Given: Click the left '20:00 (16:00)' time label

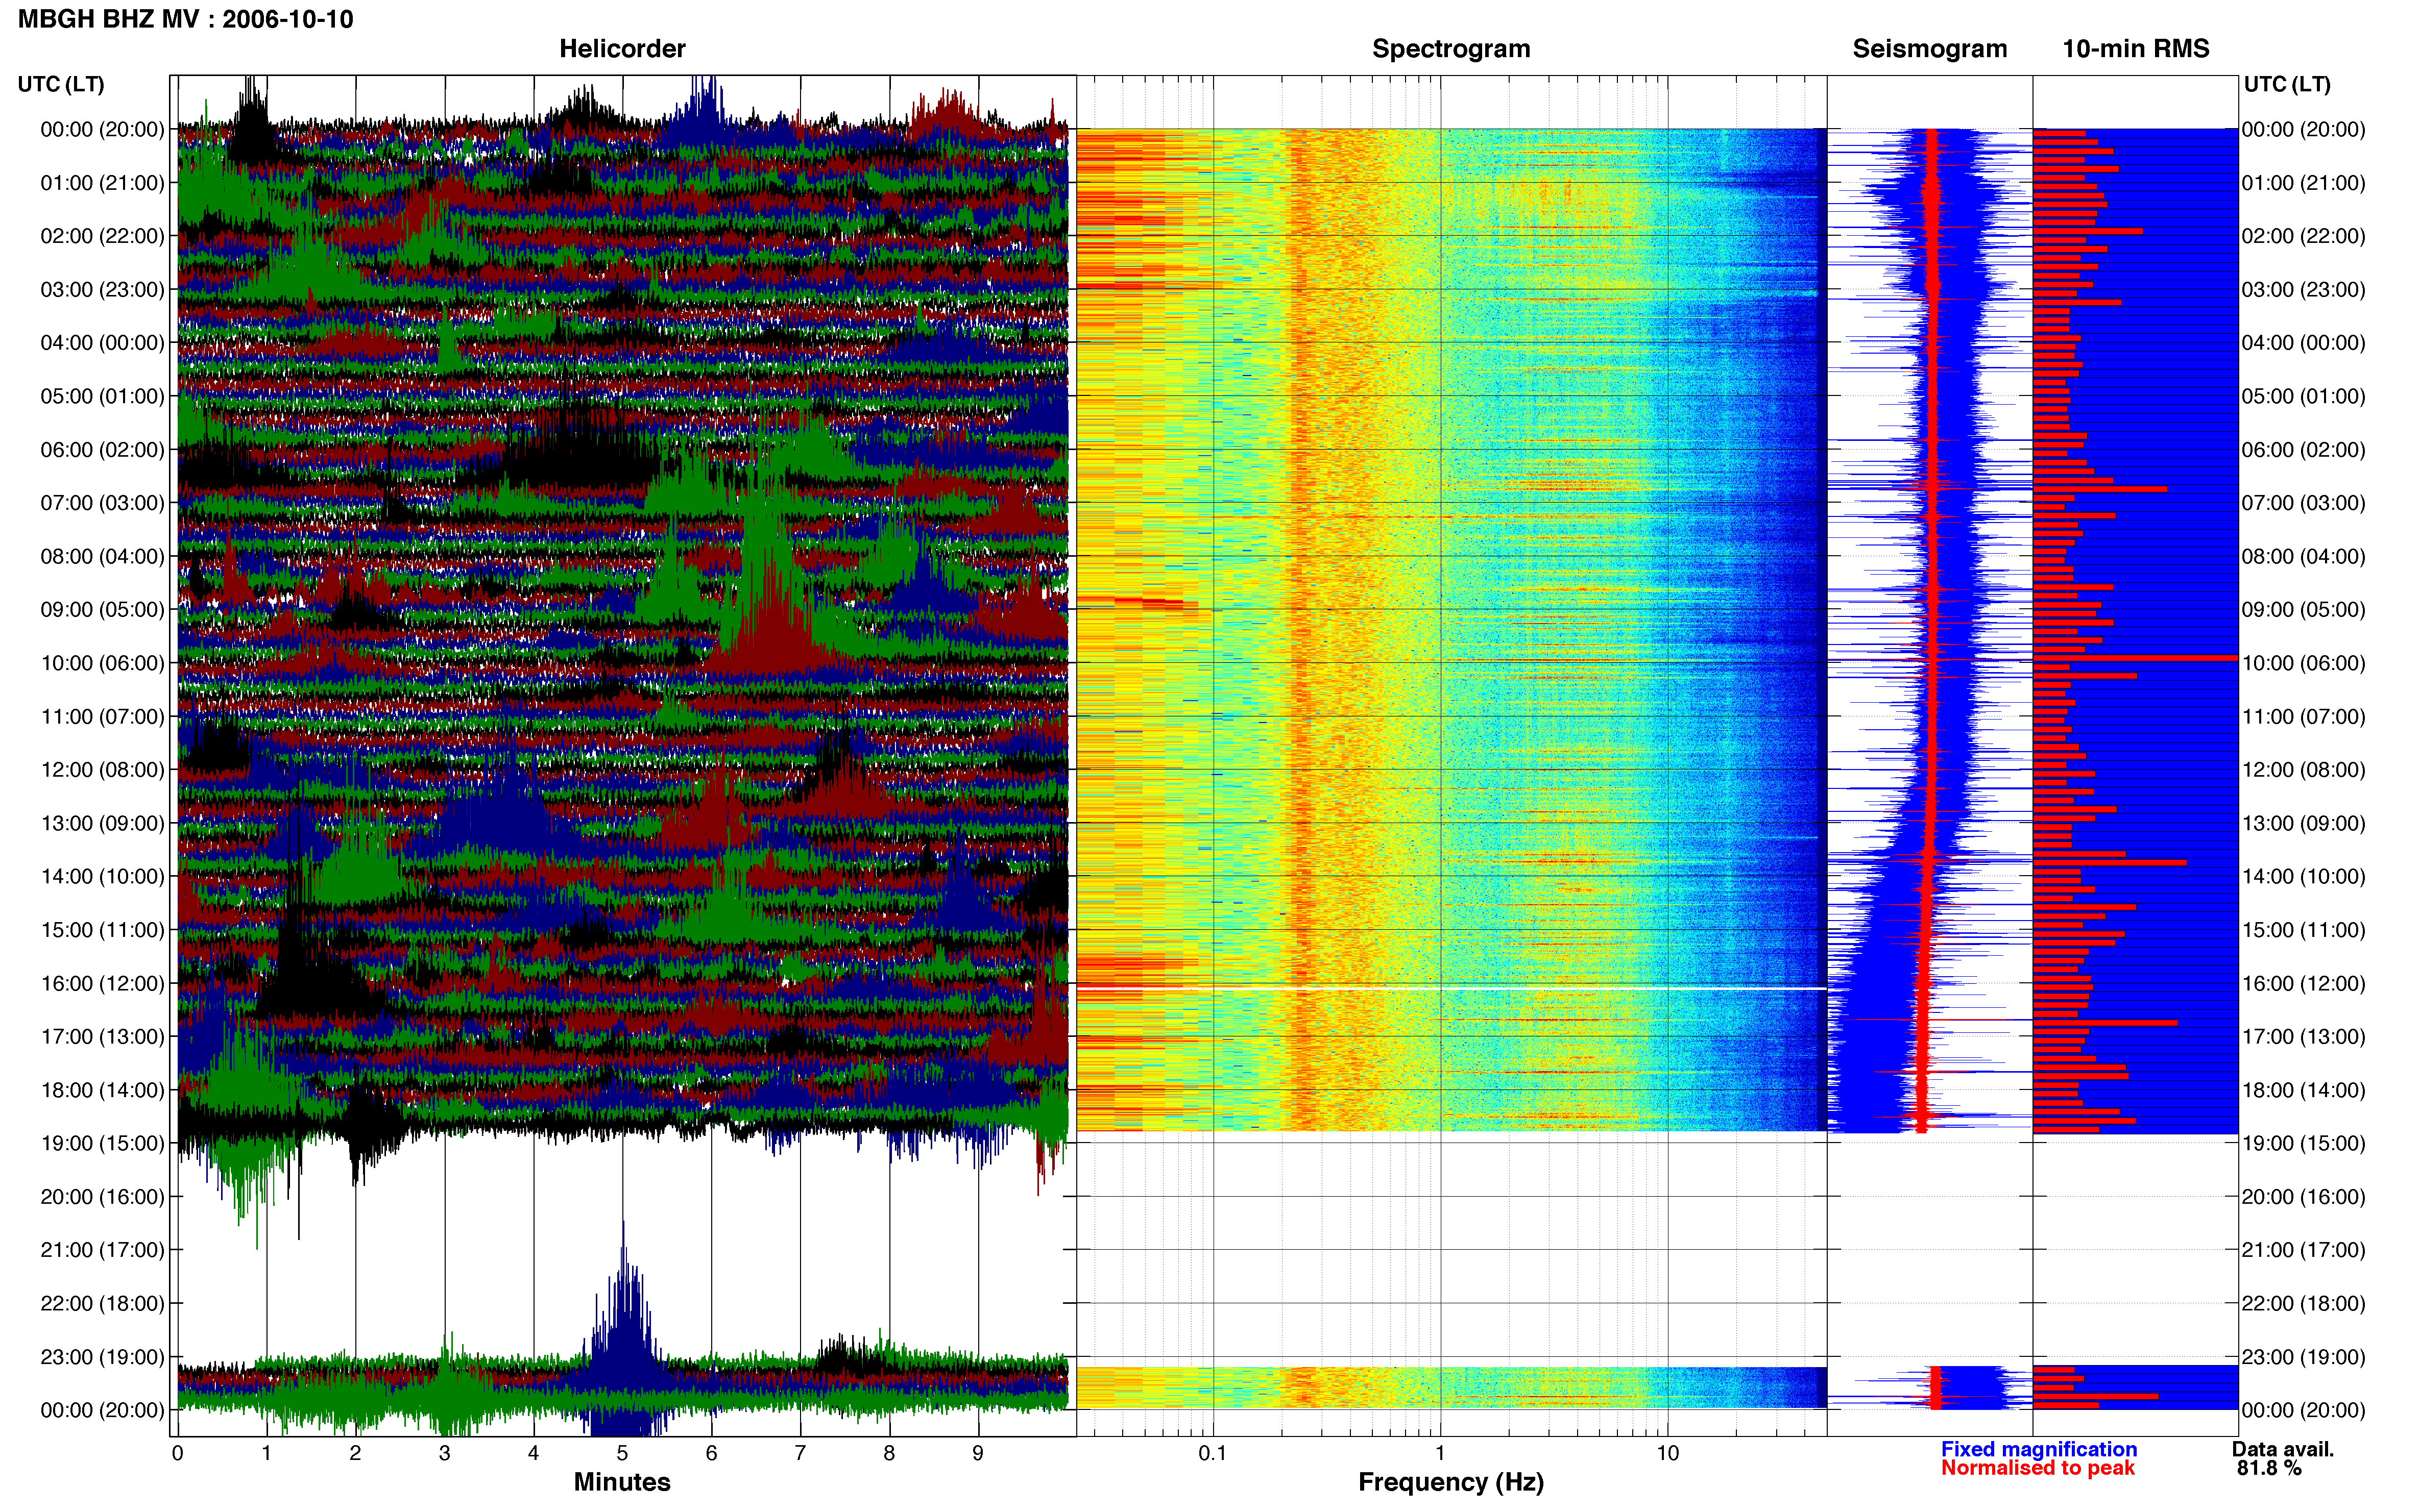Looking at the screenshot, I should coord(102,1197).
